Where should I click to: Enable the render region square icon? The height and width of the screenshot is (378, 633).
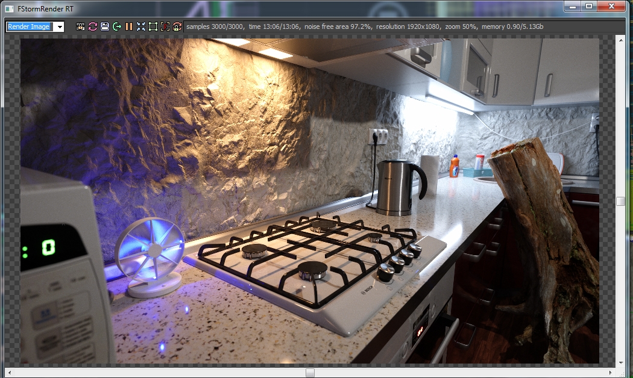click(x=153, y=26)
